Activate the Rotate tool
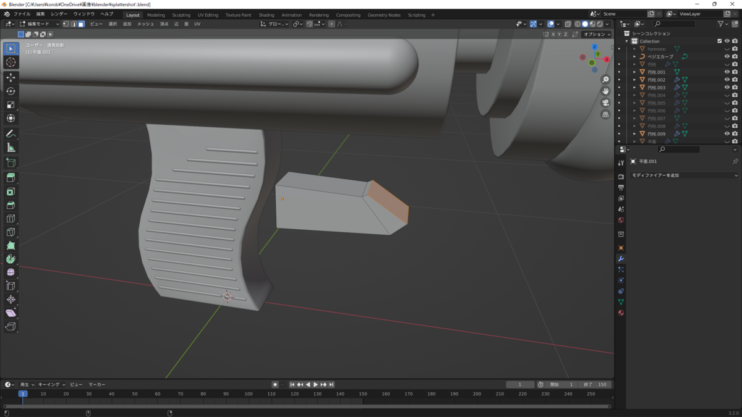Viewport: 742px width, 417px height. pyautogui.click(x=11, y=91)
